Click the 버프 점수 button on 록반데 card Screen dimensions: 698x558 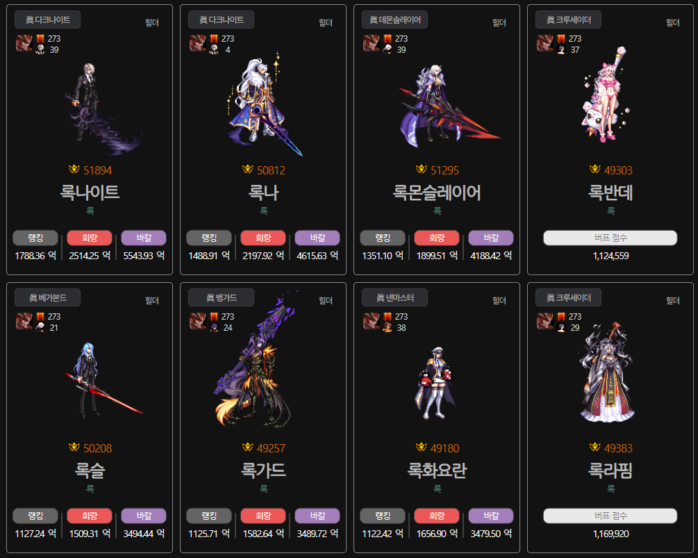pyautogui.click(x=610, y=238)
